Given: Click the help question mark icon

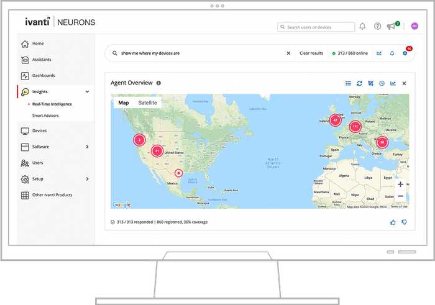Looking at the screenshot, I should click(x=377, y=26).
